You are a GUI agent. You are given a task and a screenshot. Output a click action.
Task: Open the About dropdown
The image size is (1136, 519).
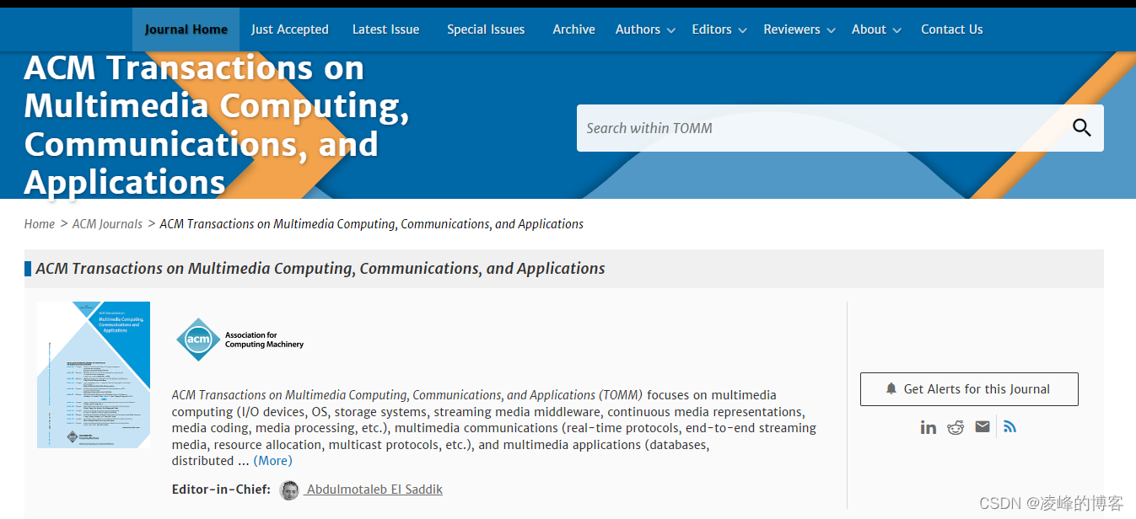[x=869, y=29]
